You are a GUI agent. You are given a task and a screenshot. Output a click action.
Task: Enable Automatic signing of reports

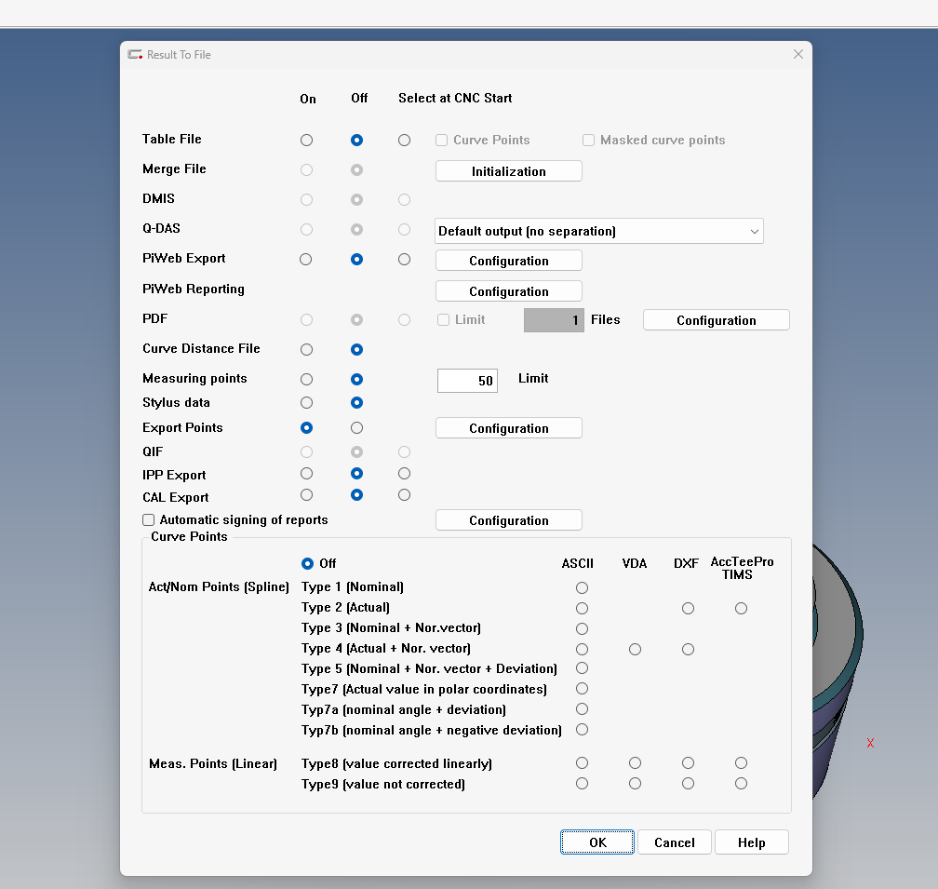tap(149, 520)
